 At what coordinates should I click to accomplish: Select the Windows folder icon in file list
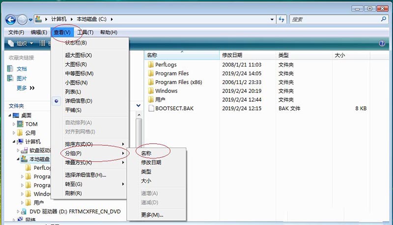pyautogui.click(x=151, y=91)
